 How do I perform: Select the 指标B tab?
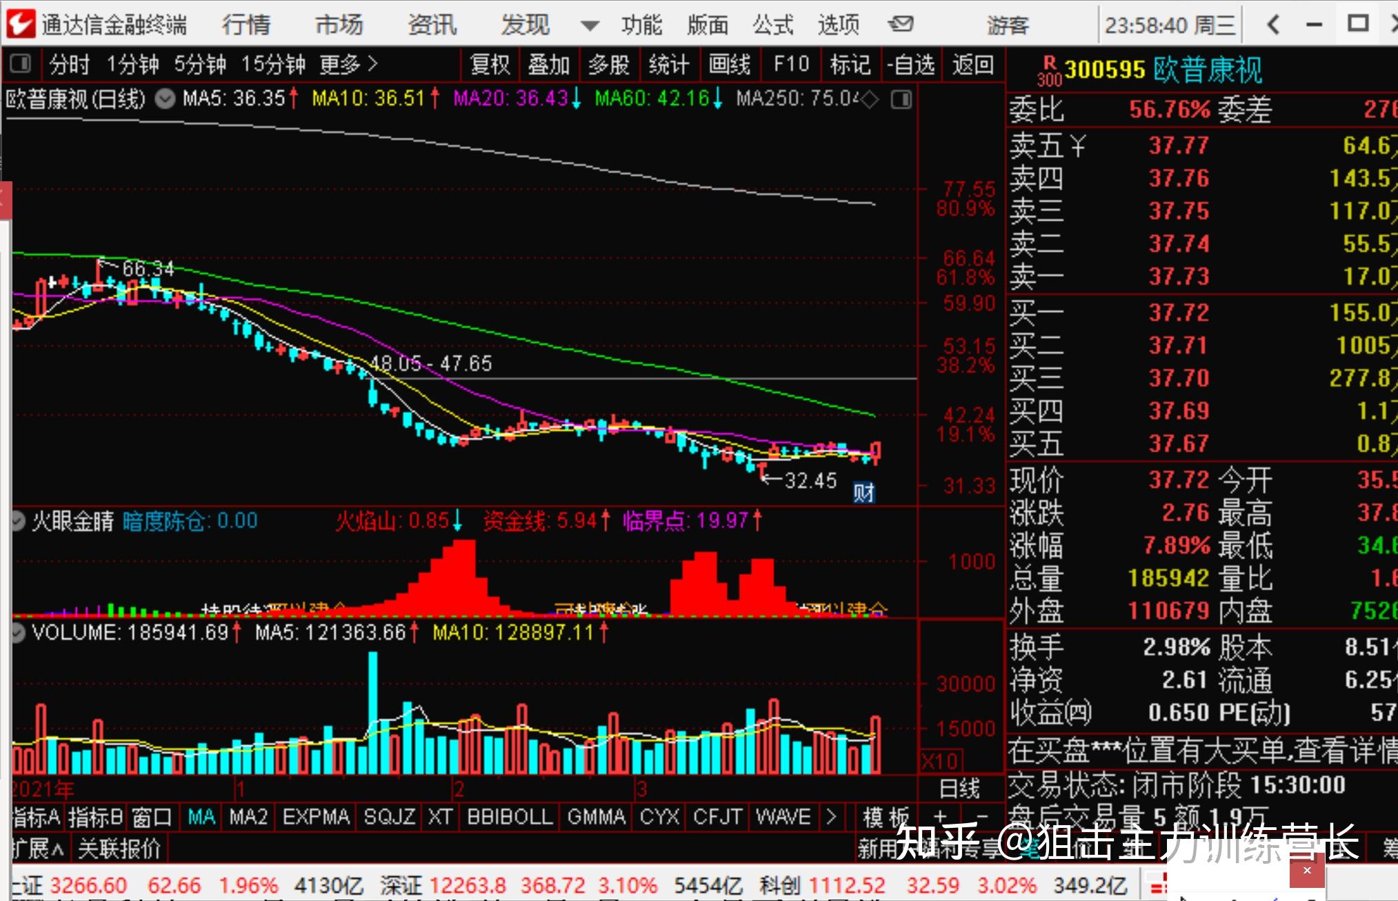[96, 817]
